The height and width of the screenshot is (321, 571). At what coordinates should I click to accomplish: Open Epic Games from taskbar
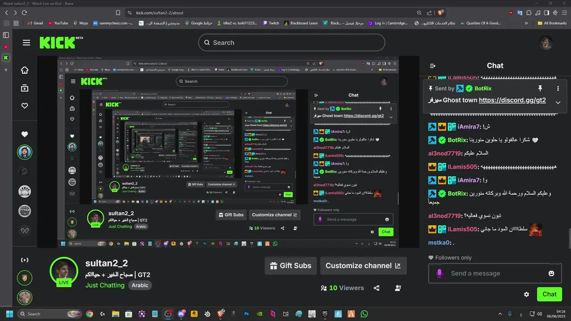[325, 314]
